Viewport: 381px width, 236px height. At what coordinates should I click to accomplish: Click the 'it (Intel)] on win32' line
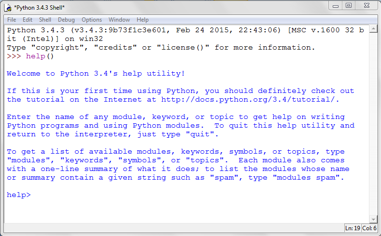pos(55,39)
